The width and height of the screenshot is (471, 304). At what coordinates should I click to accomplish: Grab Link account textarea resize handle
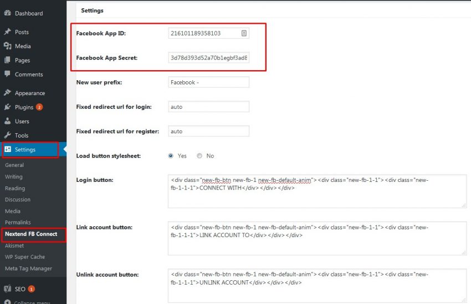[x=464, y=253]
